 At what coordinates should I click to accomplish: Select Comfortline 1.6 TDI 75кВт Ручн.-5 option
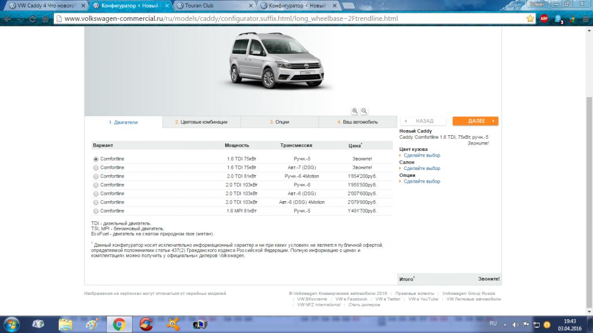click(96, 160)
